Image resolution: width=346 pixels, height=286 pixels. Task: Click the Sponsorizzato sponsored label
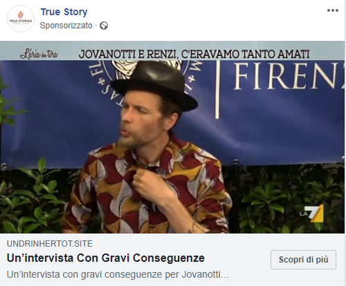point(66,26)
